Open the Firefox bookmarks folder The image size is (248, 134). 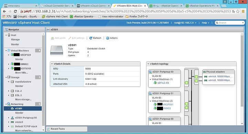pyautogui.click(x=137, y=17)
